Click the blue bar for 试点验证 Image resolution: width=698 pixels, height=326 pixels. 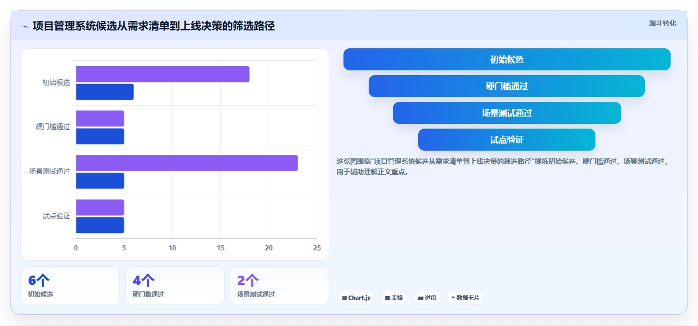(100, 225)
